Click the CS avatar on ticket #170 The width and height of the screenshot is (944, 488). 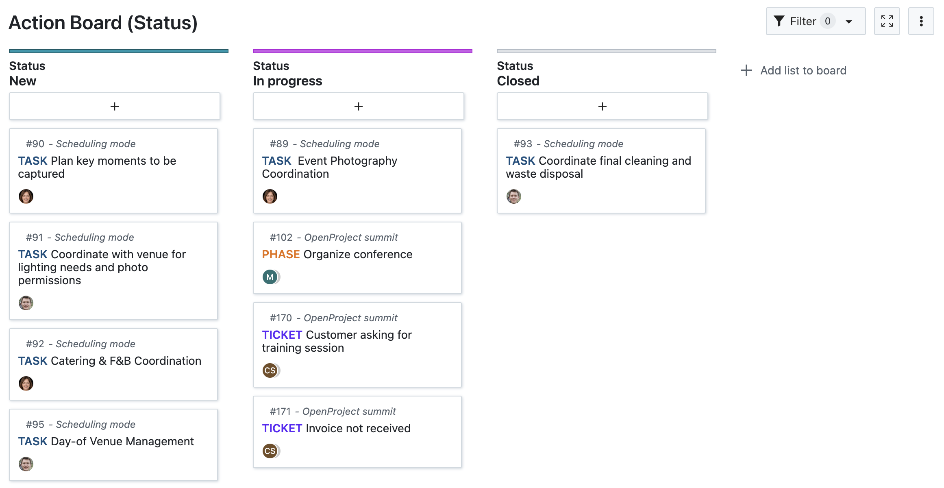[270, 370]
